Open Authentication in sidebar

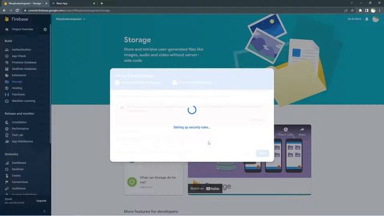22,50
